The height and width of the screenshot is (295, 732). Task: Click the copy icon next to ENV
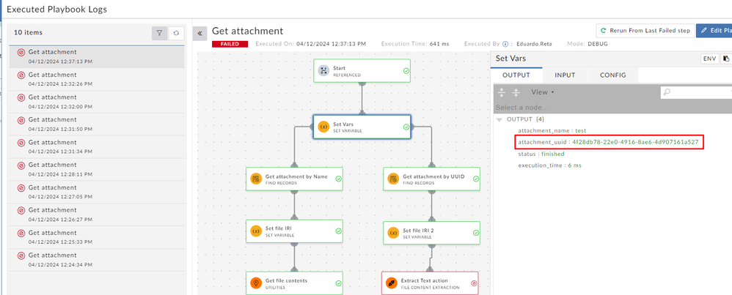(x=726, y=59)
